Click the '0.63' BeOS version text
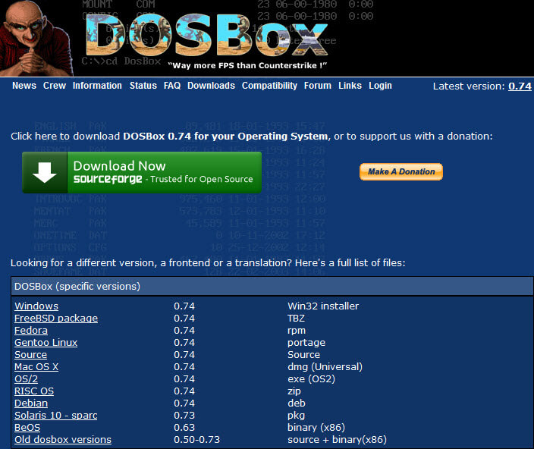This screenshot has height=449, width=534. point(184,428)
